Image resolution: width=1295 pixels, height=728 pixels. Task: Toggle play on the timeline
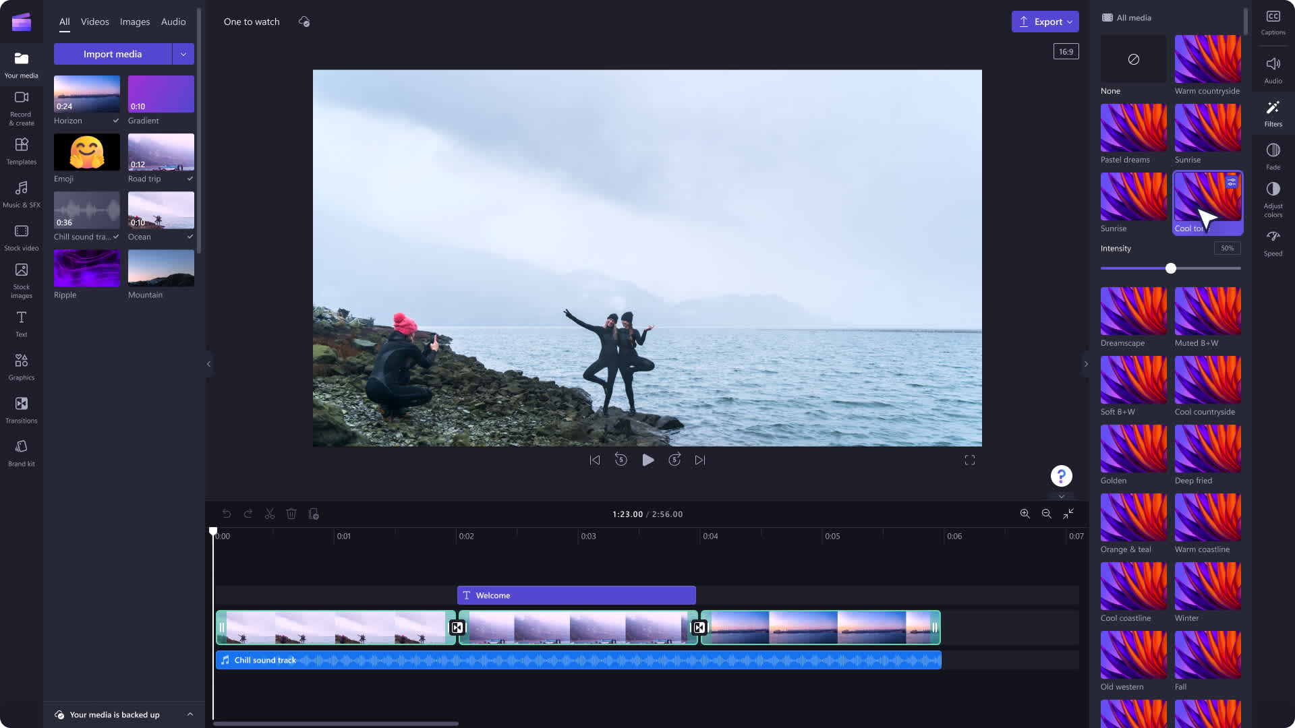pos(648,460)
